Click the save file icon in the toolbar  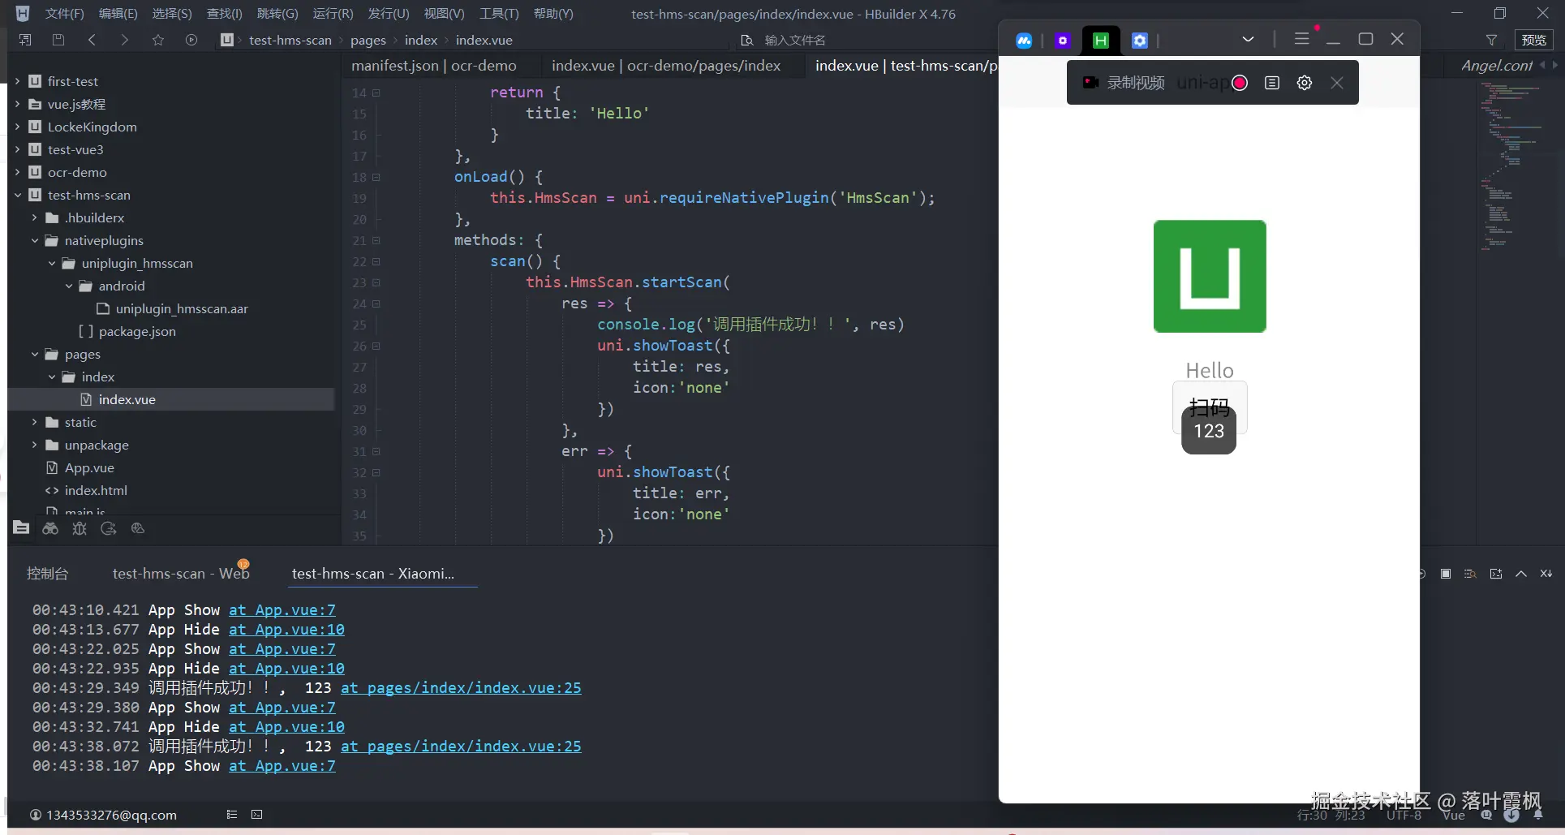pyautogui.click(x=58, y=40)
